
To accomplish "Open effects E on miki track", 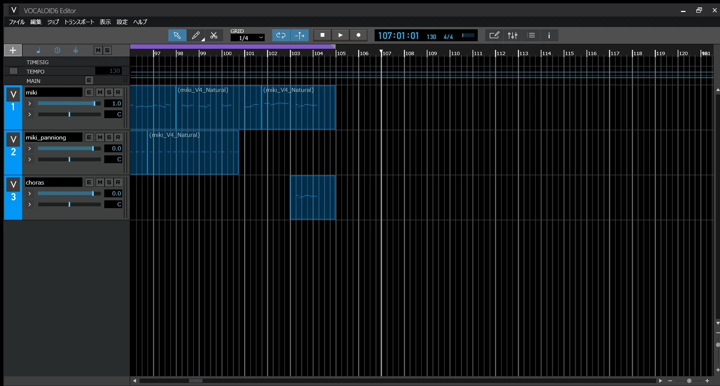I will pos(89,92).
